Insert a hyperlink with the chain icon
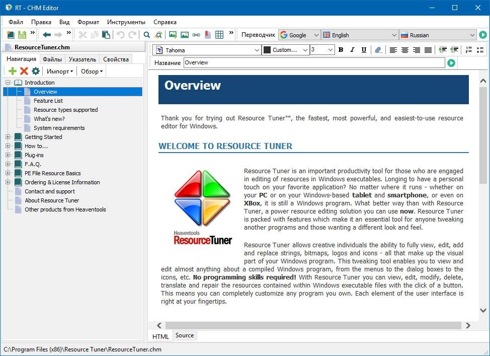 pos(196,35)
